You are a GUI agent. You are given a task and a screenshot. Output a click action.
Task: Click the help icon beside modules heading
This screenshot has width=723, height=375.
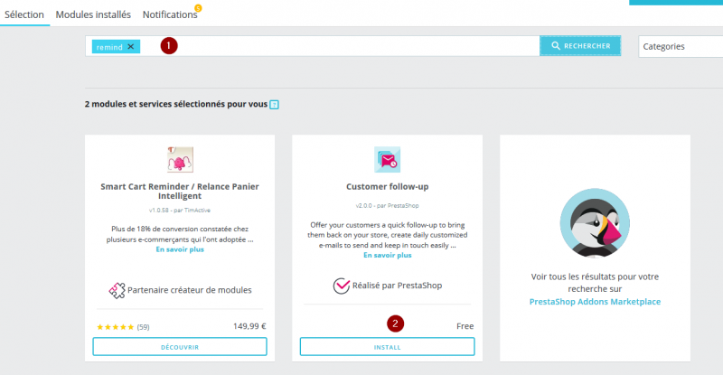(275, 105)
